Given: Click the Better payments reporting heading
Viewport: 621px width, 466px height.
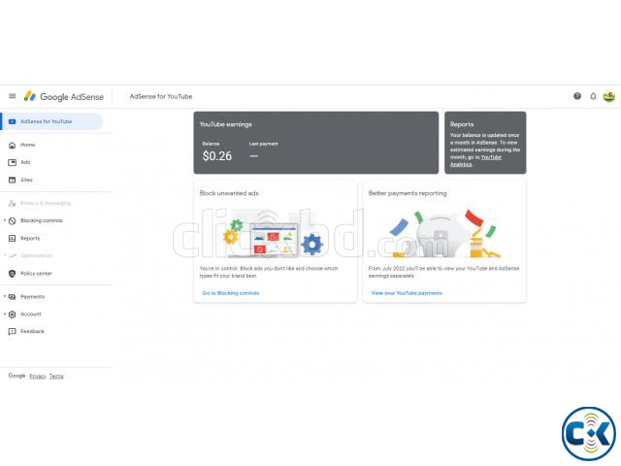Looking at the screenshot, I should point(408,193).
